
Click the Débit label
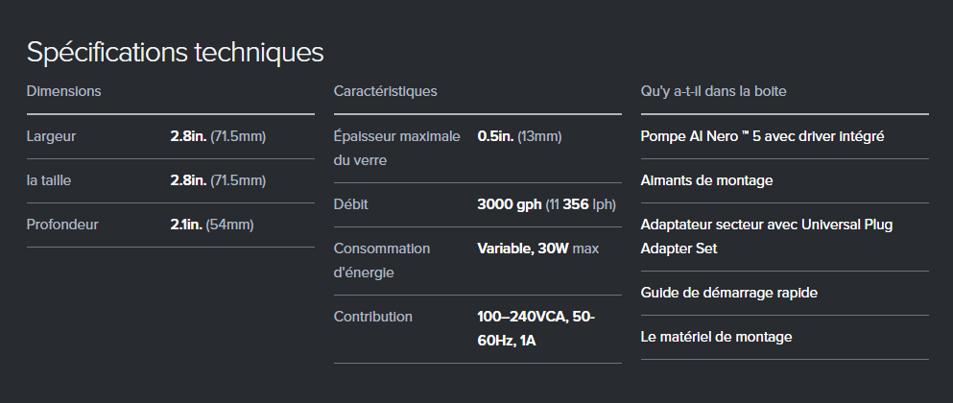click(350, 204)
